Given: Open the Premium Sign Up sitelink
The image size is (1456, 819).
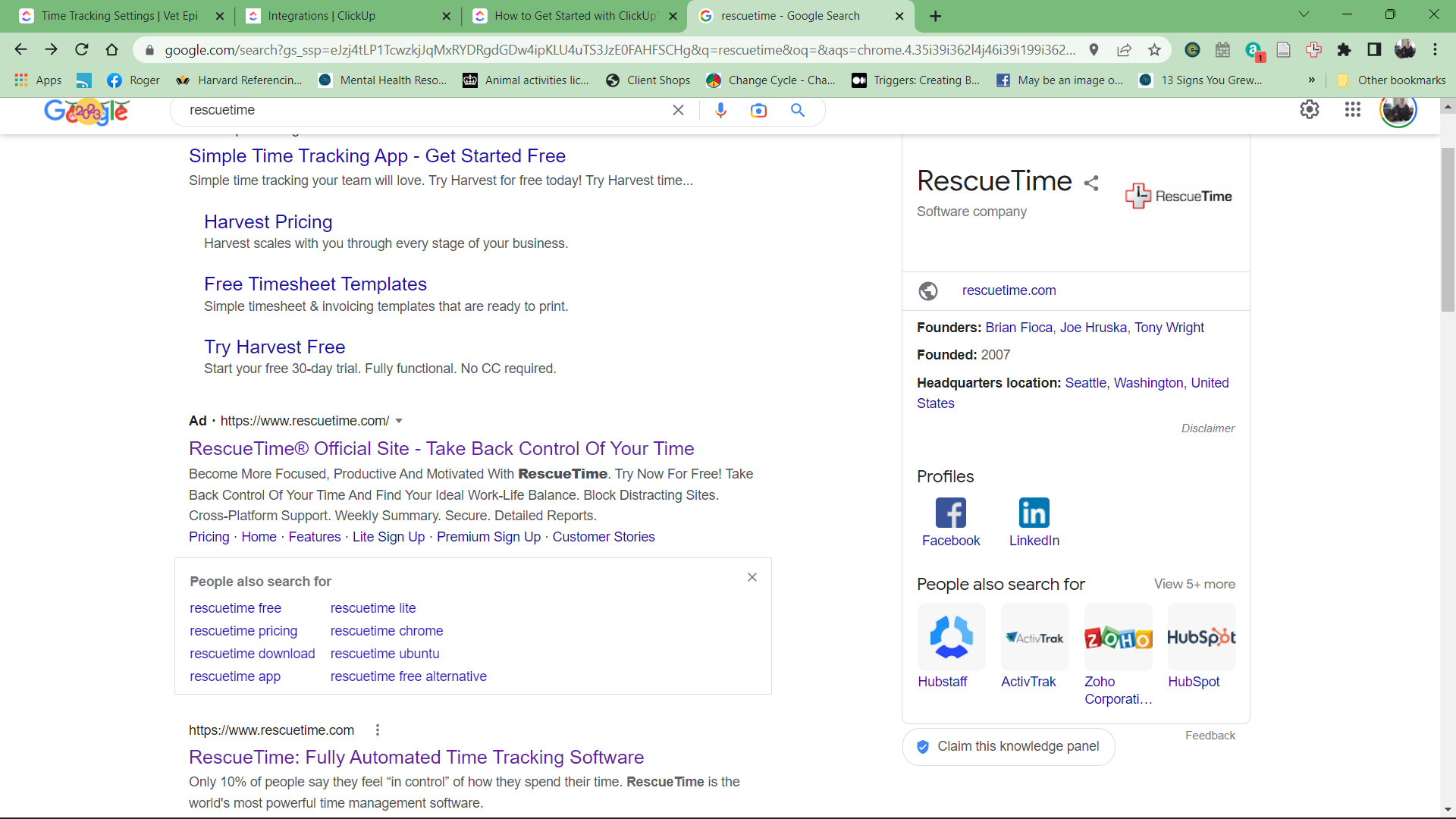Looking at the screenshot, I should point(488,537).
